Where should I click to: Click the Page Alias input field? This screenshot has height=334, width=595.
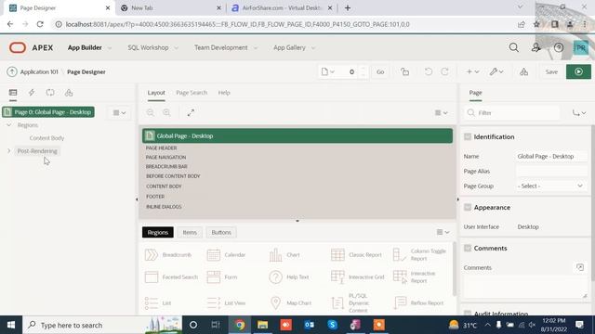click(x=551, y=171)
